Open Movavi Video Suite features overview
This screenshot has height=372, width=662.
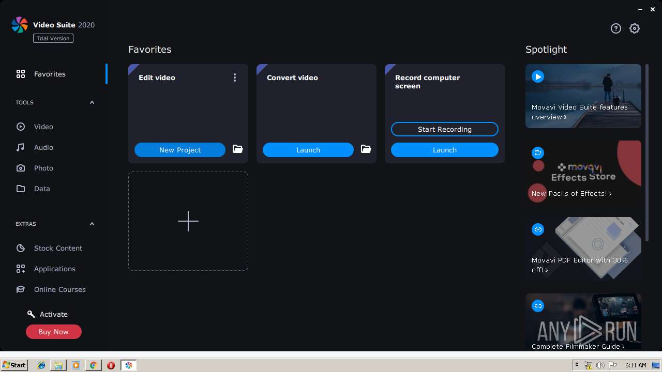(x=583, y=96)
